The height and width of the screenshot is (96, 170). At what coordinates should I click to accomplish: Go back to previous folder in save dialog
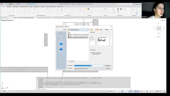pyautogui.click(x=90, y=30)
